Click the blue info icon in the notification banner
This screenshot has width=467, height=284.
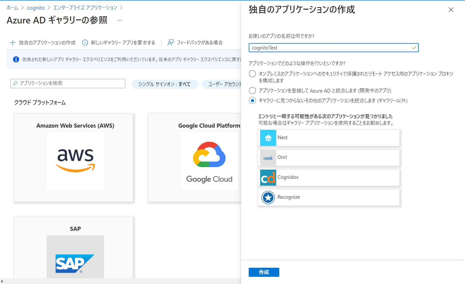(16, 59)
